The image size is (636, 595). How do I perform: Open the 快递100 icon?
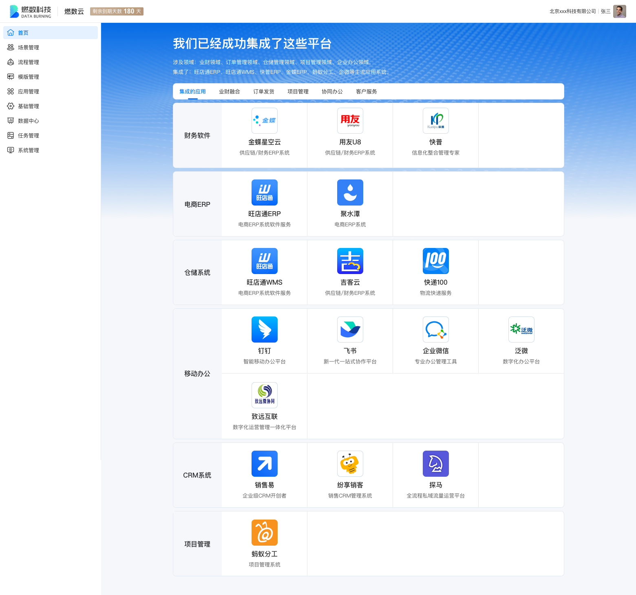[436, 261]
